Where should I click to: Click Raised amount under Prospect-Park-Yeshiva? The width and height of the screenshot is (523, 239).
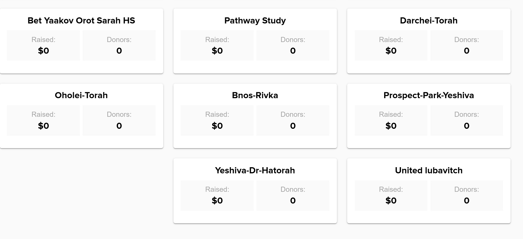[x=391, y=126]
